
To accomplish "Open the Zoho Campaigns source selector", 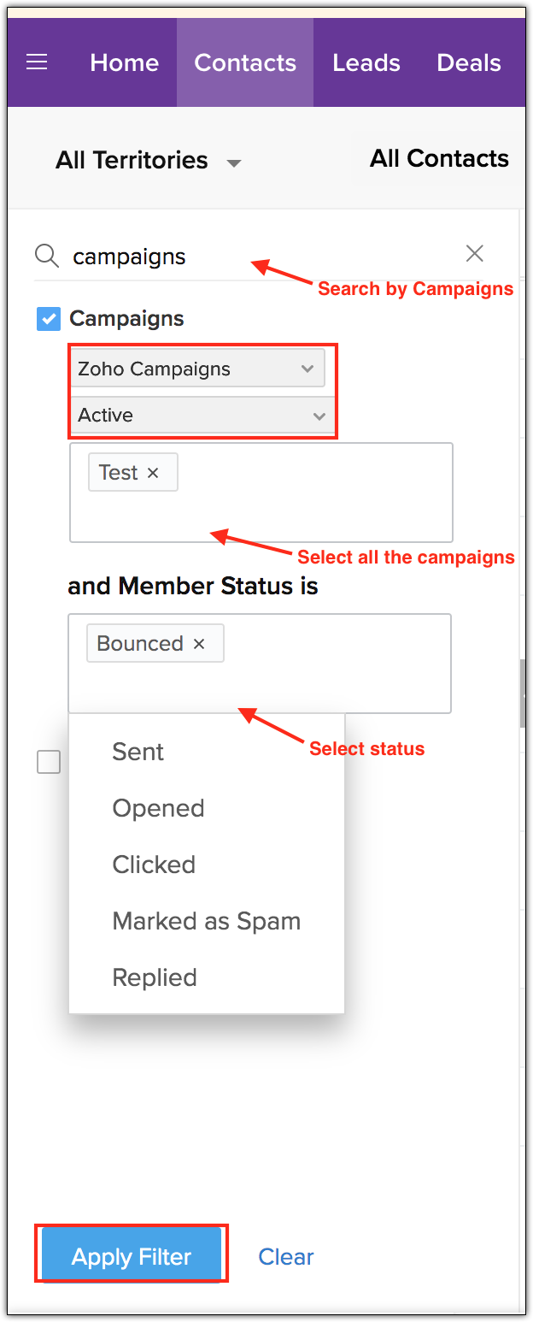I will 198,369.
